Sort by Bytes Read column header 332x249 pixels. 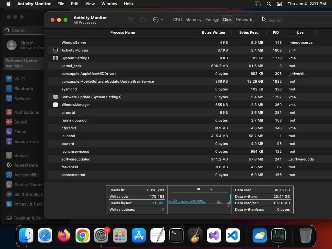pyautogui.click(x=249, y=32)
